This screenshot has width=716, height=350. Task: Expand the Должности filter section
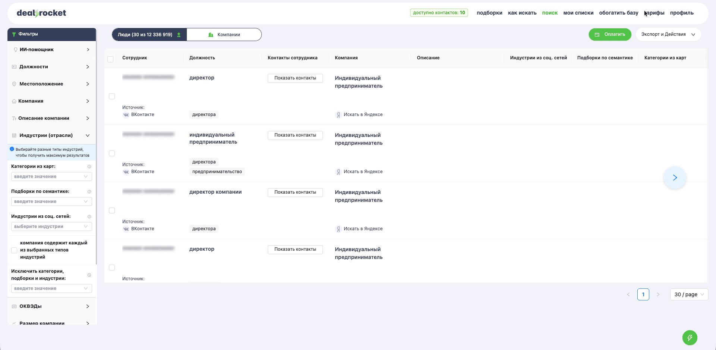[52, 67]
